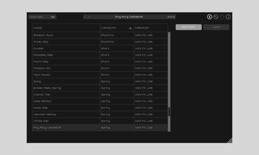Click the window resize grip corner

tap(230, 141)
